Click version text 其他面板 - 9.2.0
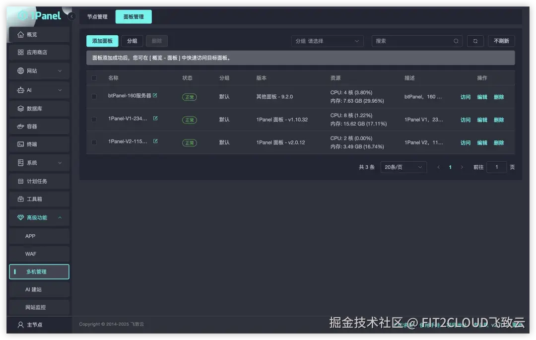 click(x=274, y=97)
